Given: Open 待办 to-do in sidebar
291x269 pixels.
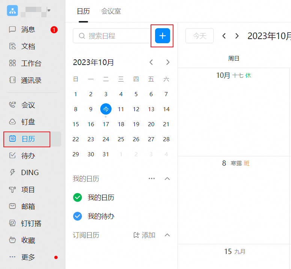Looking at the screenshot, I should point(28,156).
